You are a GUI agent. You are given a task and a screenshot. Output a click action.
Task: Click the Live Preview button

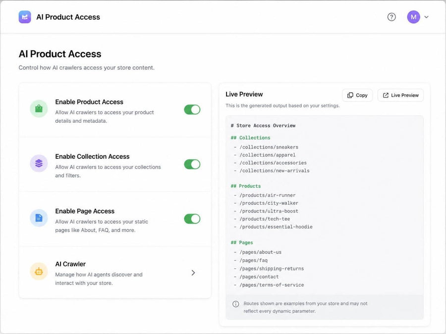(x=400, y=95)
